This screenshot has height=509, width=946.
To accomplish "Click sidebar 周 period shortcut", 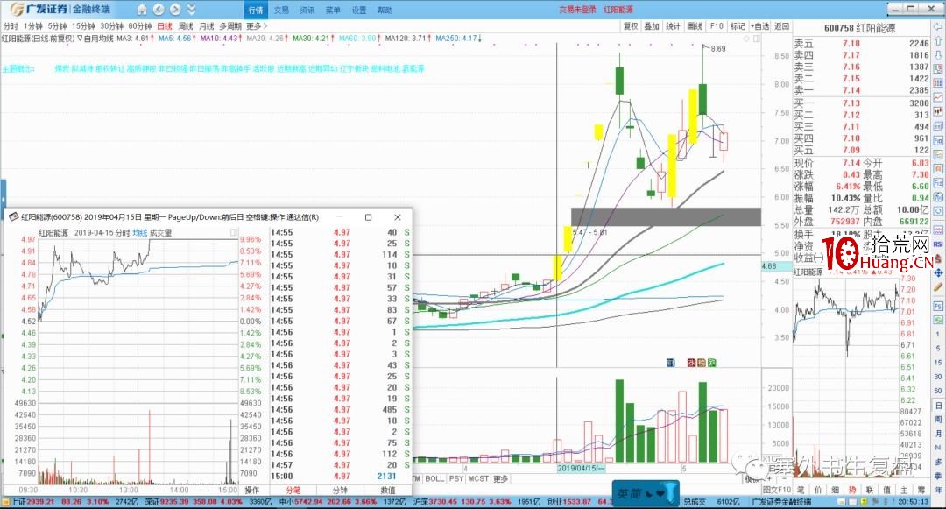I will (x=938, y=419).
